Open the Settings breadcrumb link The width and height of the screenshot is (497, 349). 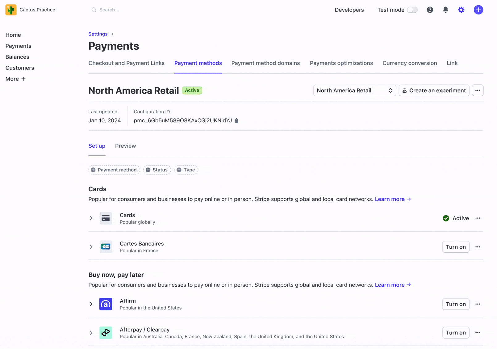[x=98, y=34]
